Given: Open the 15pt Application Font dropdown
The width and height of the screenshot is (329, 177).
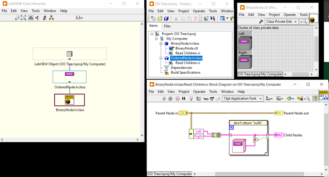Looking at the screenshot, I should pos(243,98).
